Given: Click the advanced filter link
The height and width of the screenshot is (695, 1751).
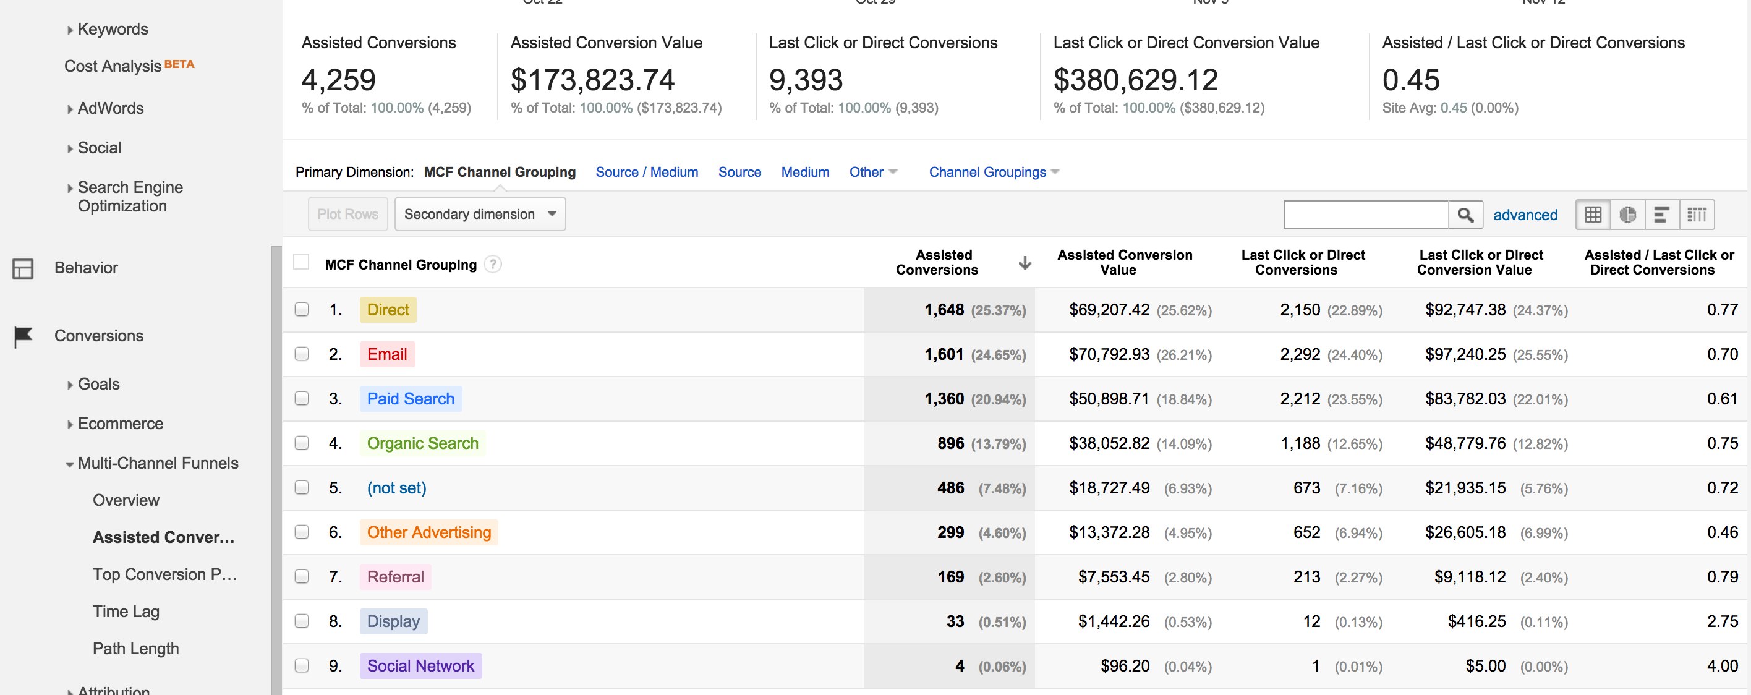Looking at the screenshot, I should click(1525, 215).
